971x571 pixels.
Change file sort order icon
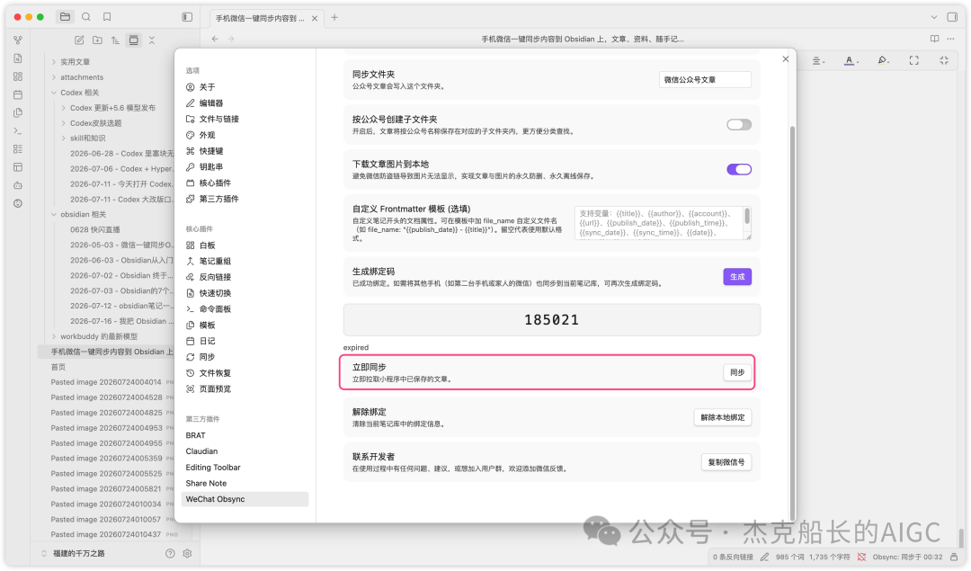tap(115, 40)
